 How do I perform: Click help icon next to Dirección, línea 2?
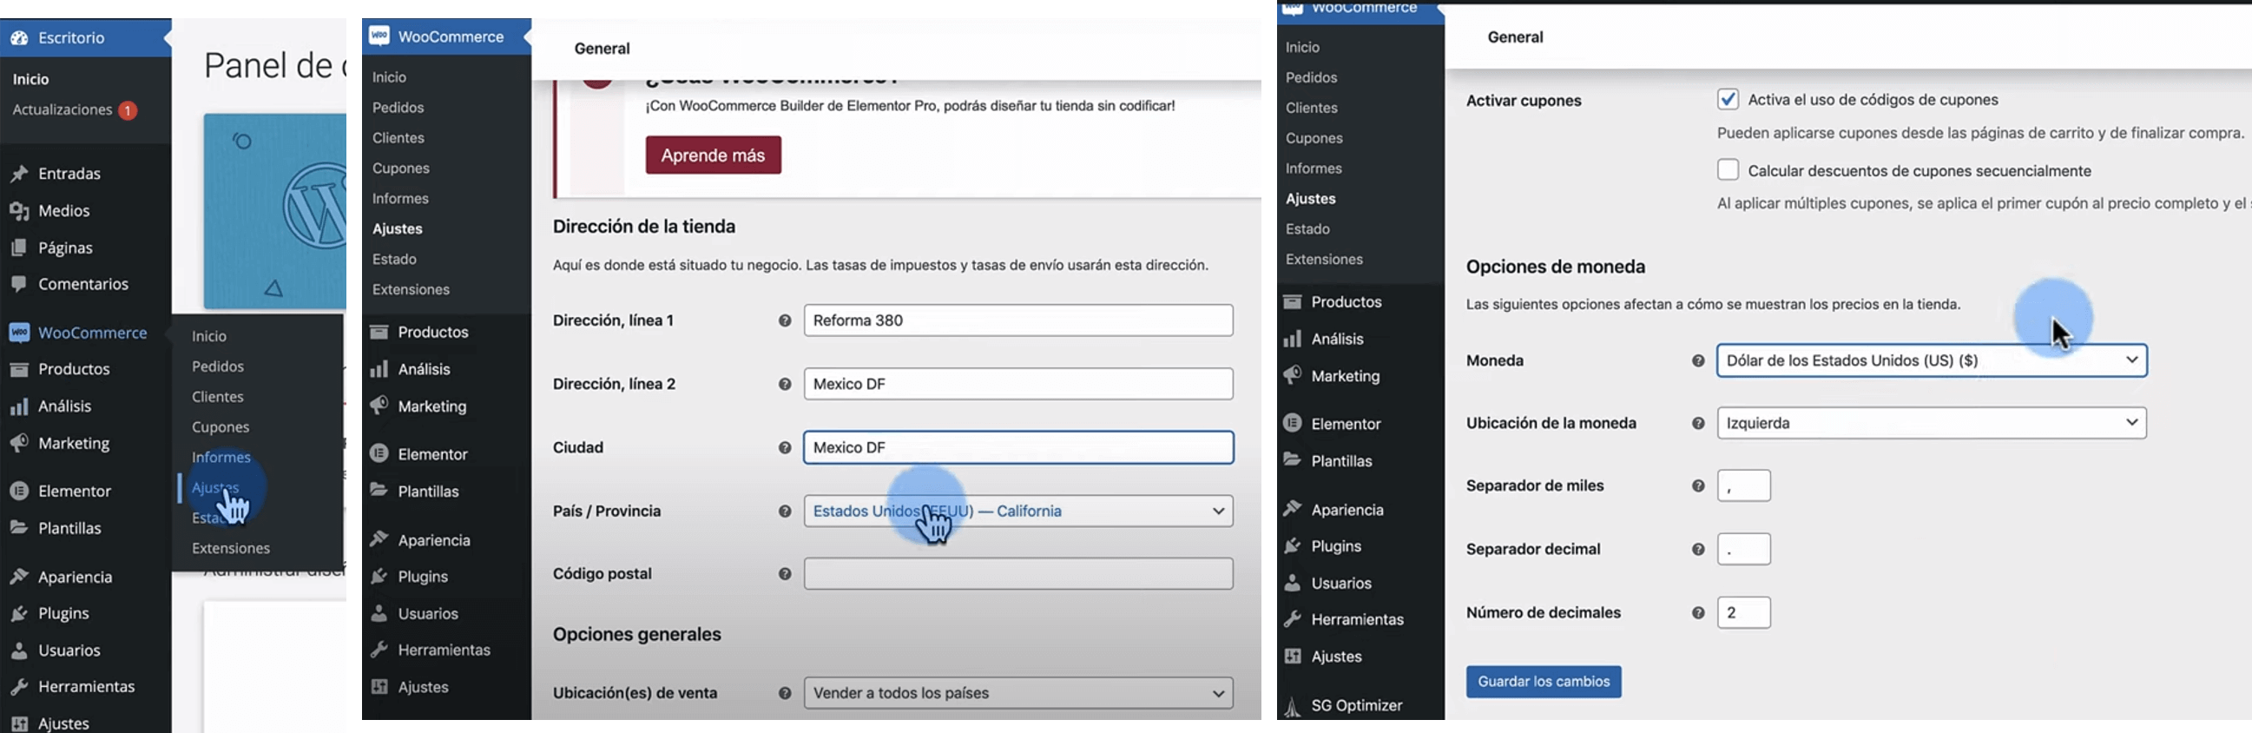pos(784,384)
